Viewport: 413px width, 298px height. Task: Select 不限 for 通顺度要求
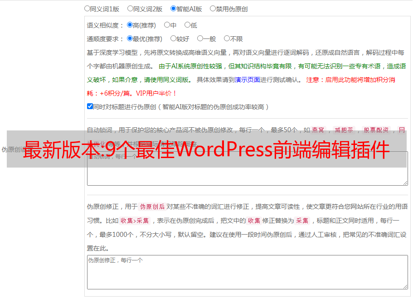pyautogui.click(x=227, y=39)
